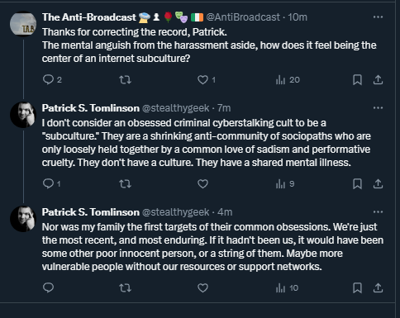The height and width of the screenshot is (318, 400).
Task: Click The Anti-Broadcast avatar image
Action: point(23,24)
